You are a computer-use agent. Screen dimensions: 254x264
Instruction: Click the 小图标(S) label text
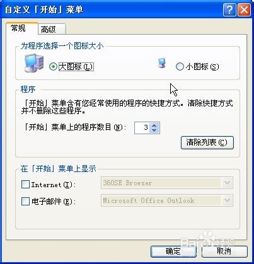point(202,67)
